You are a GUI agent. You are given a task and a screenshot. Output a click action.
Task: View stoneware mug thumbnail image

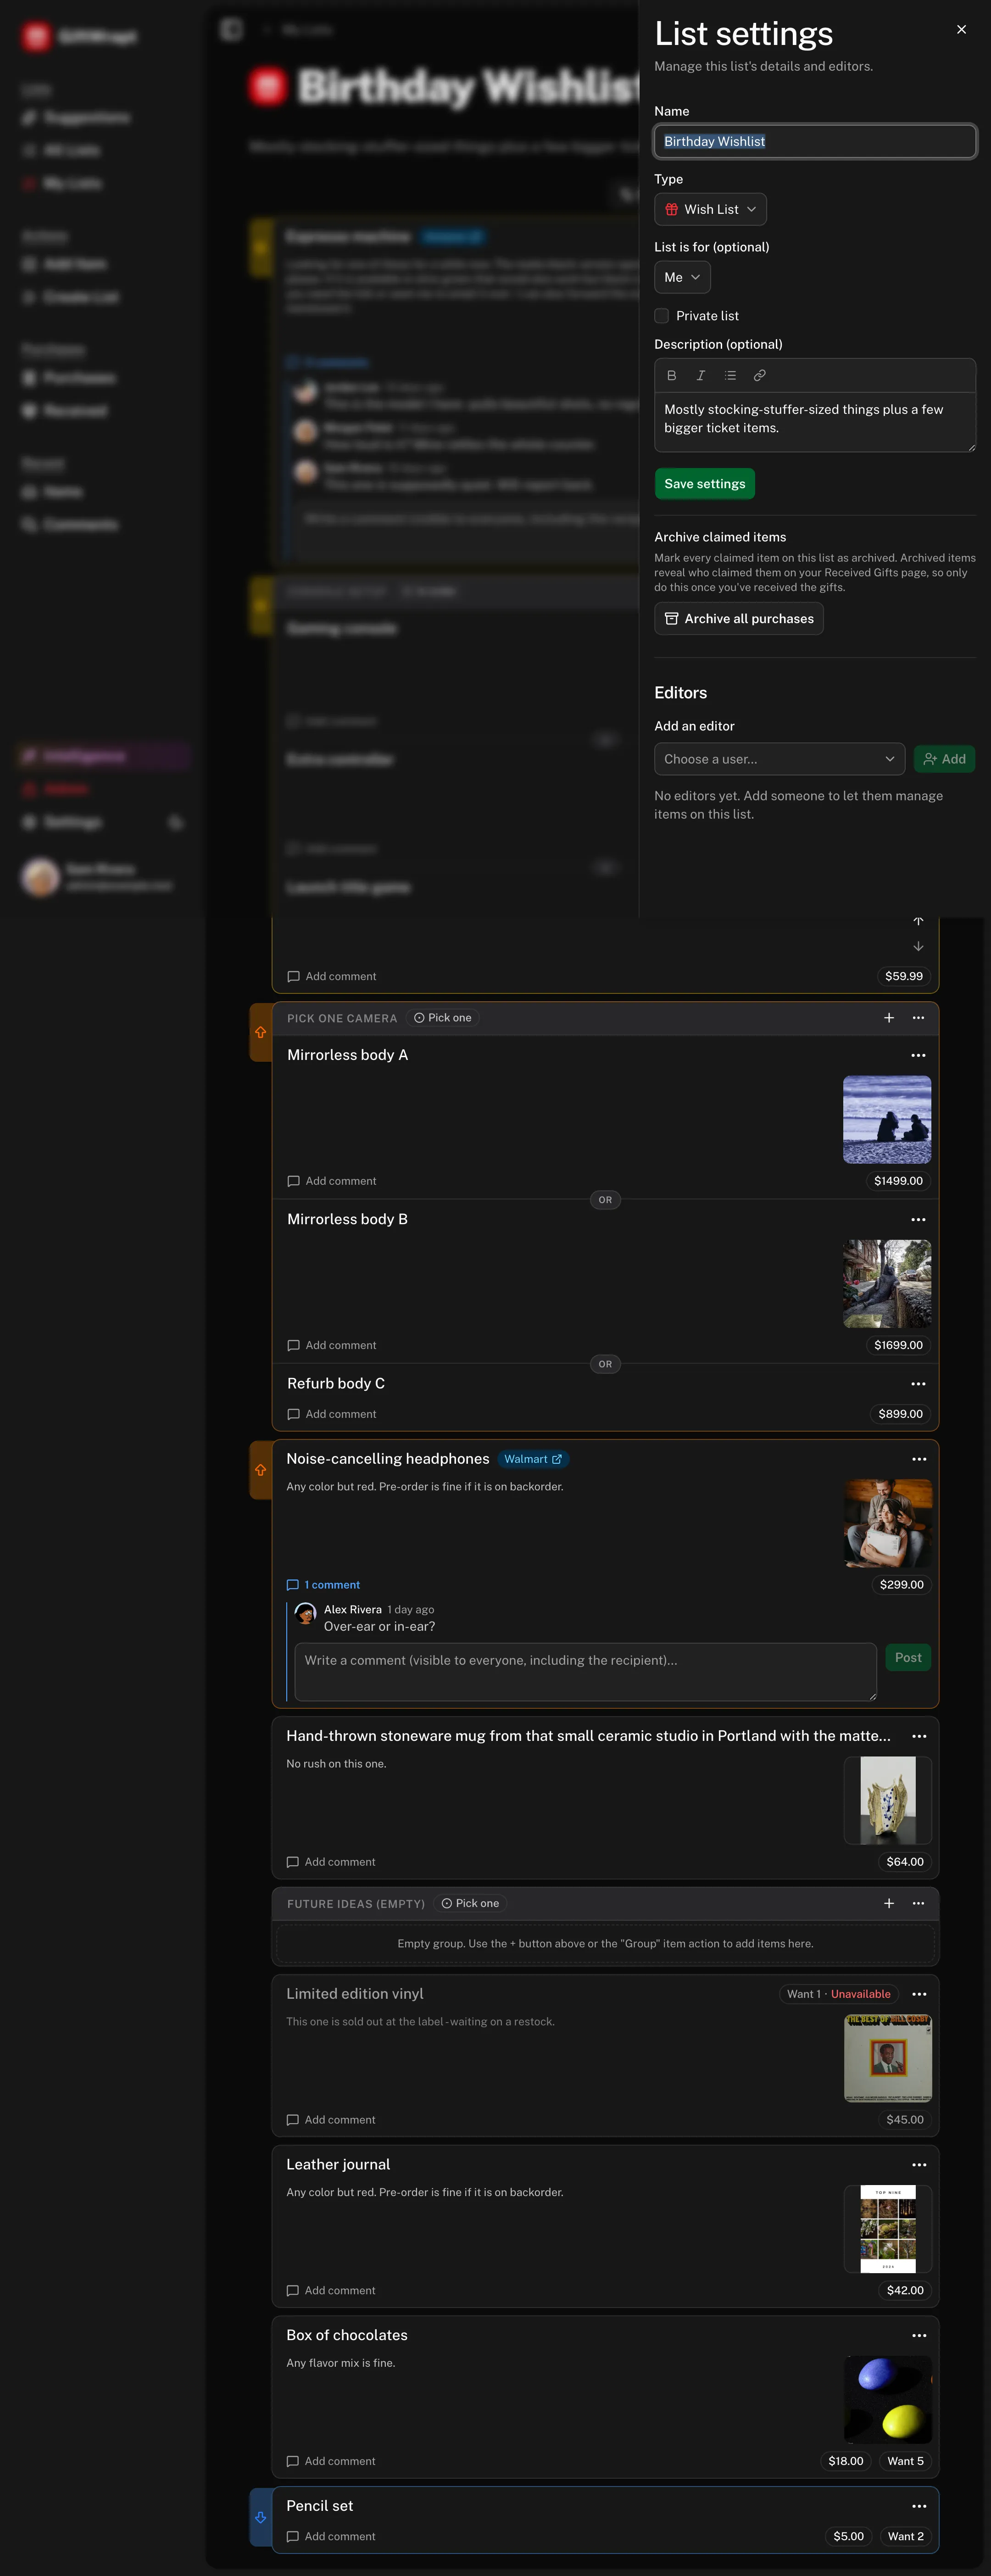(888, 1800)
